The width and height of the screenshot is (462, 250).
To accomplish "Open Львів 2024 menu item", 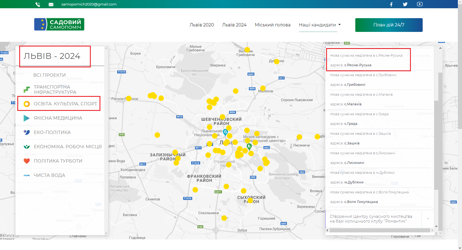I will click(234, 25).
